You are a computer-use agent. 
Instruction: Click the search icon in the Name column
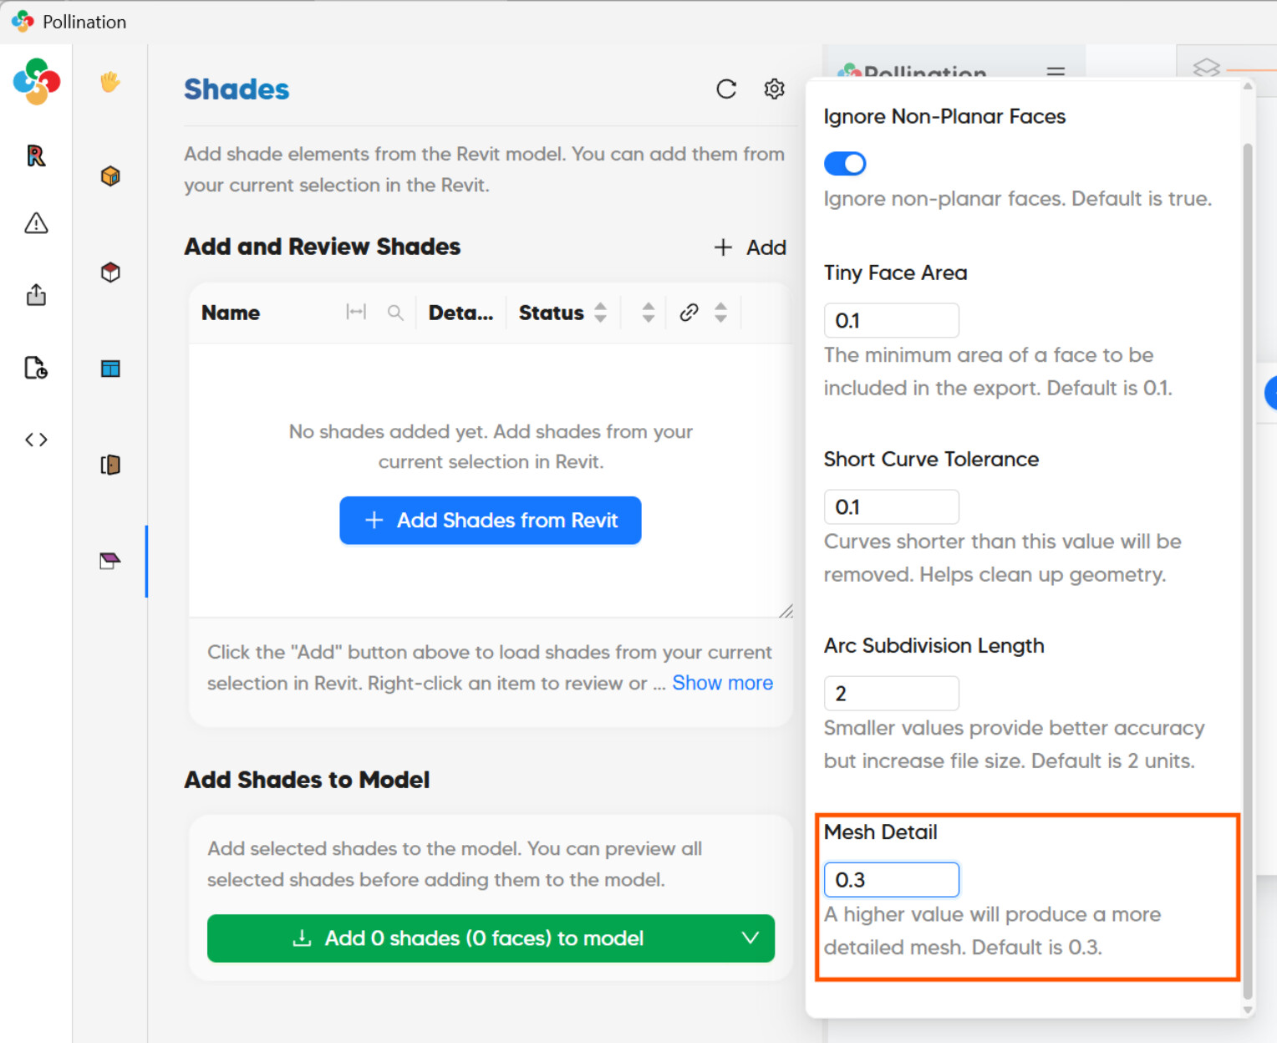coord(395,313)
